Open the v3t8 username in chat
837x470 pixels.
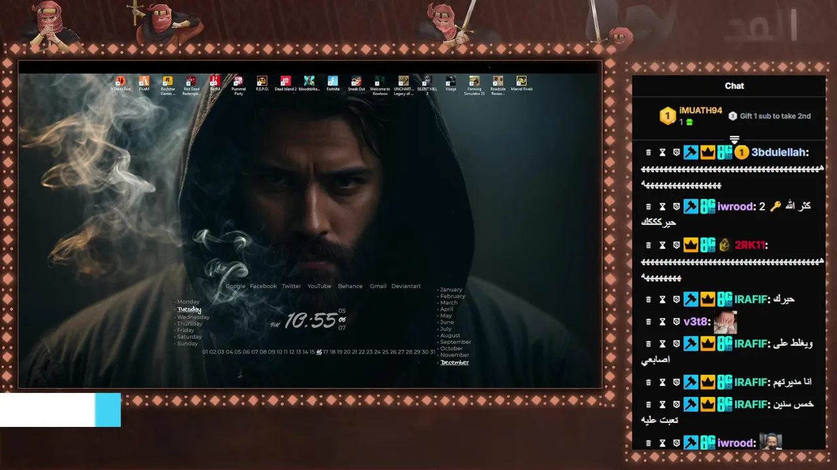tap(695, 322)
